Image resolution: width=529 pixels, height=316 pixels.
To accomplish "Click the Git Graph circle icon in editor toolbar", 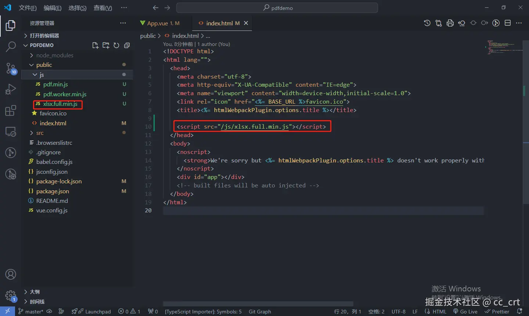I will point(496,23).
